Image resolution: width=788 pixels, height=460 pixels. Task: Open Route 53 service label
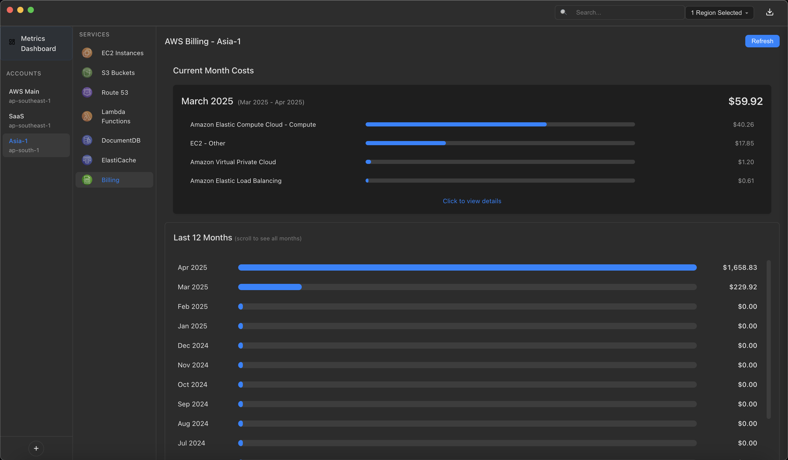click(x=115, y=92)
